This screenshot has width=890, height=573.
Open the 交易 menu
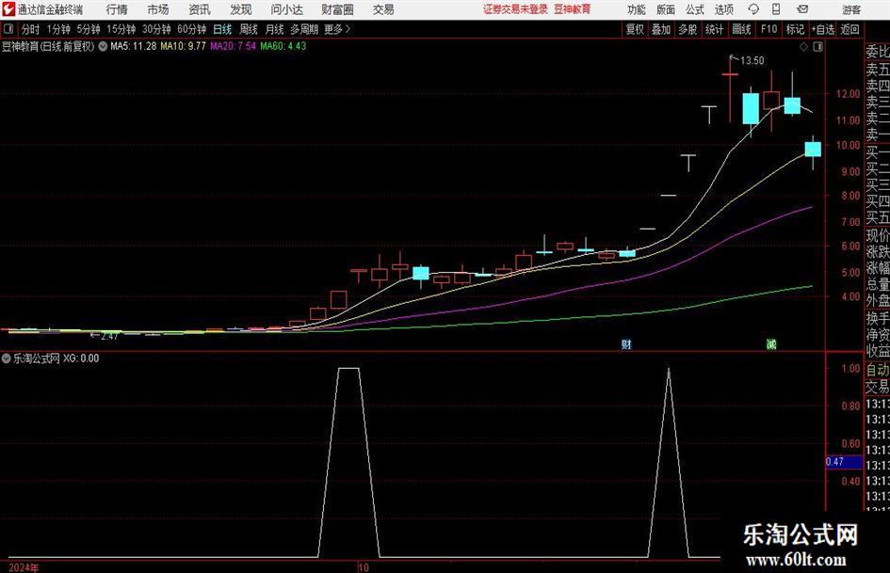(x=383, y=9)
